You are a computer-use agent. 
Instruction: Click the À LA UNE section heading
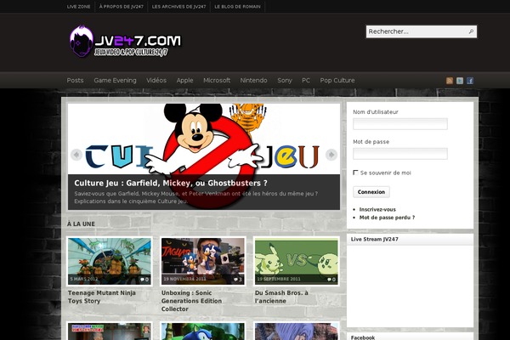81,224
